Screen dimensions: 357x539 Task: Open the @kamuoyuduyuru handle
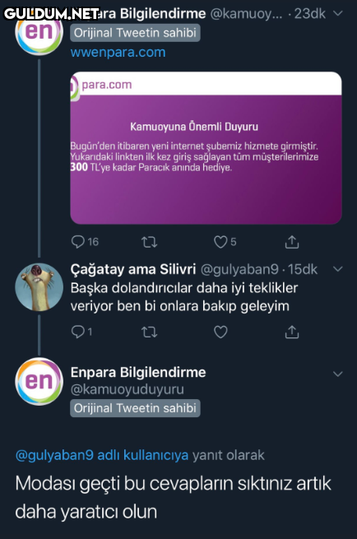(128, 389)
